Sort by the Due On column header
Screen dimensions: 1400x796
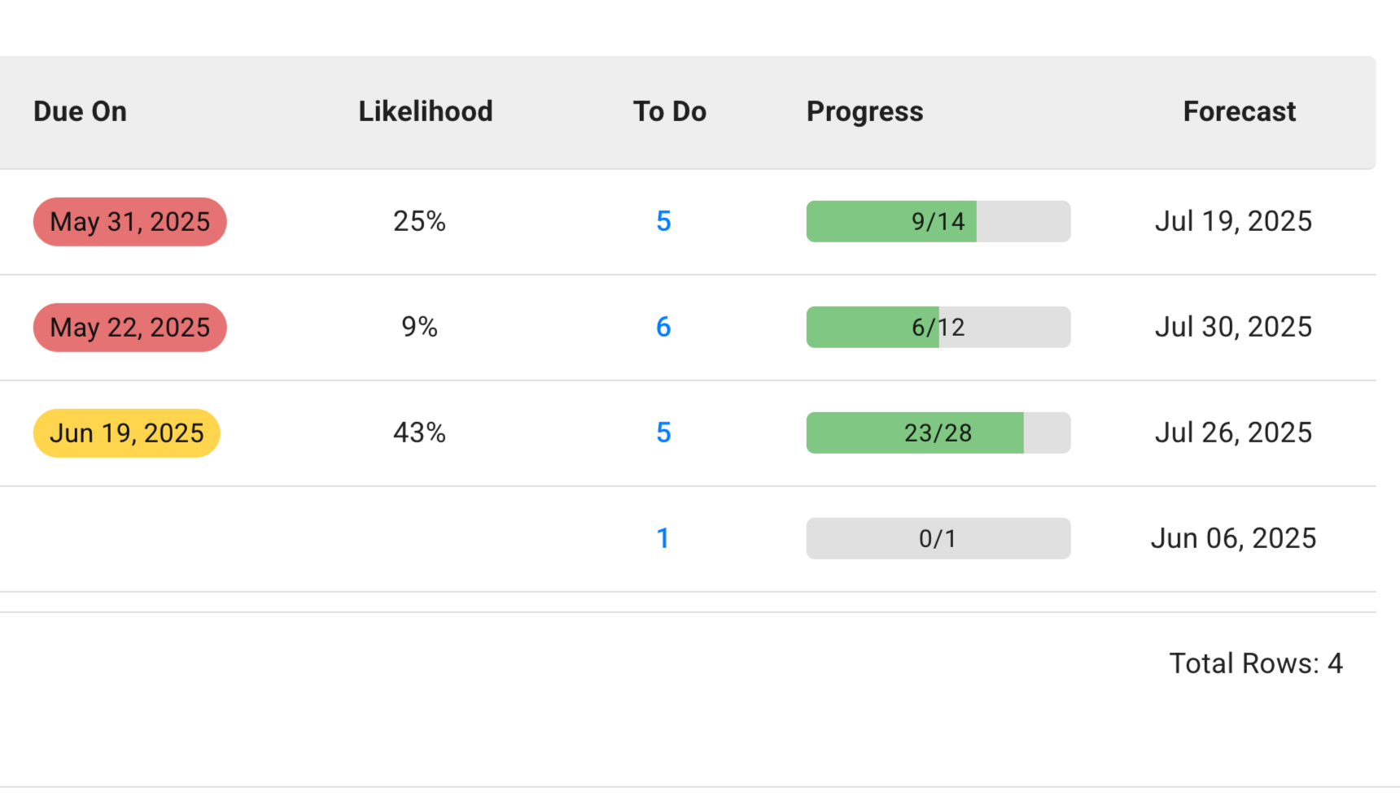[80, 111]
